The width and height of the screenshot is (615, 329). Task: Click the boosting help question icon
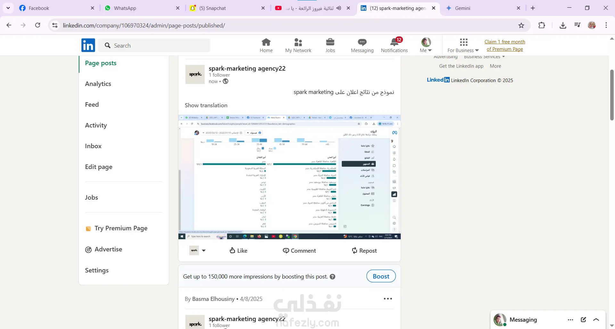point(332,277)
